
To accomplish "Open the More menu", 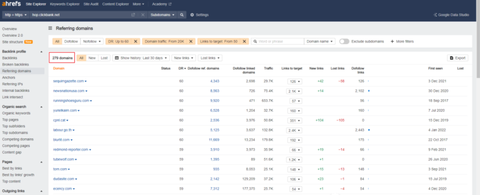I will click(x=138, y=4).
